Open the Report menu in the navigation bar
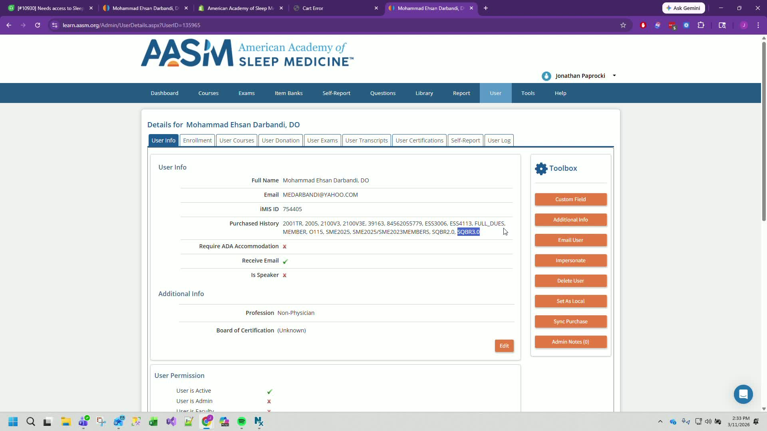This screenshot has width=767, height=431. coord(461,93)
